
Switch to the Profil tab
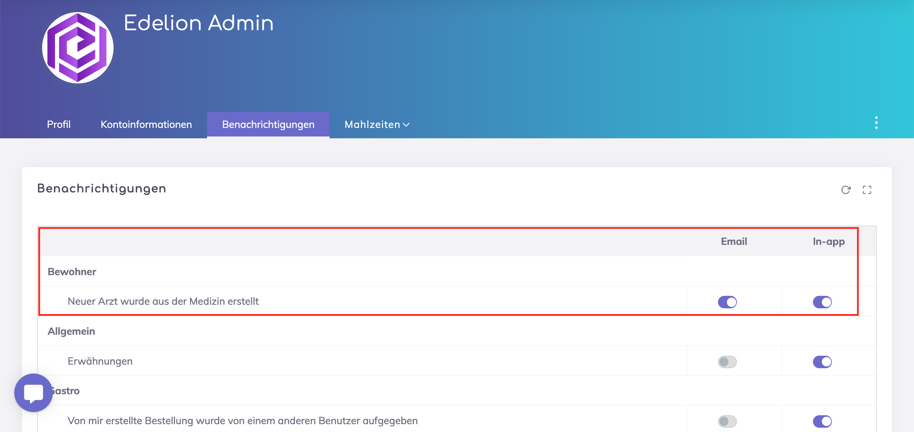click(59, 124)
